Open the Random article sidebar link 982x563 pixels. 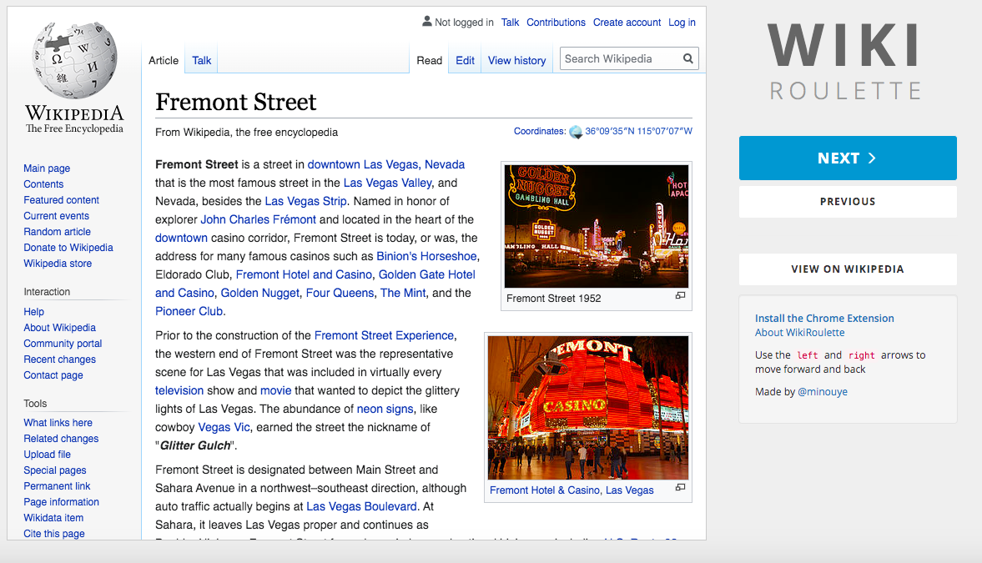(57, 232)
